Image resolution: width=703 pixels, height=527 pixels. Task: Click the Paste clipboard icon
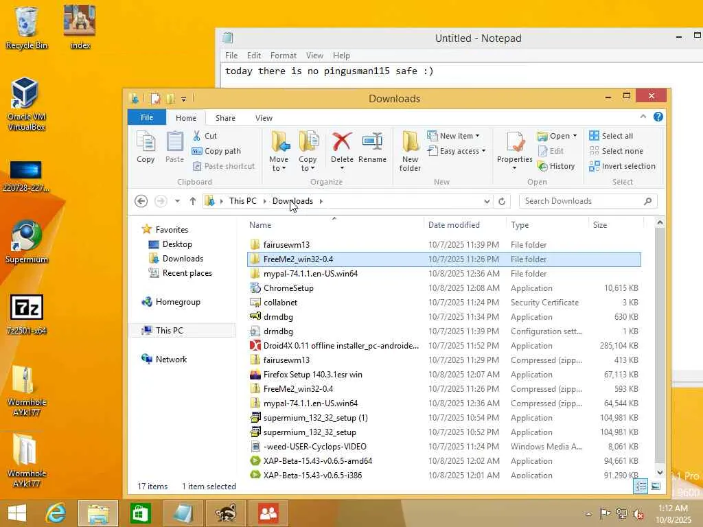click(174, 147)
